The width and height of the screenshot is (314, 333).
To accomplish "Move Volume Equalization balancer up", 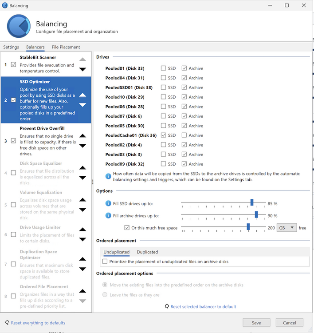I will tap(82, 200).
